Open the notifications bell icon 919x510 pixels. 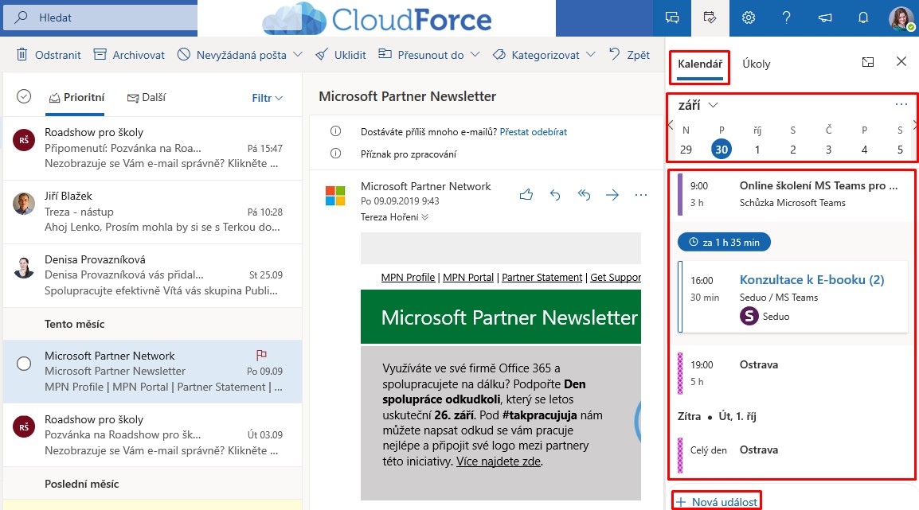coord(863,18)
